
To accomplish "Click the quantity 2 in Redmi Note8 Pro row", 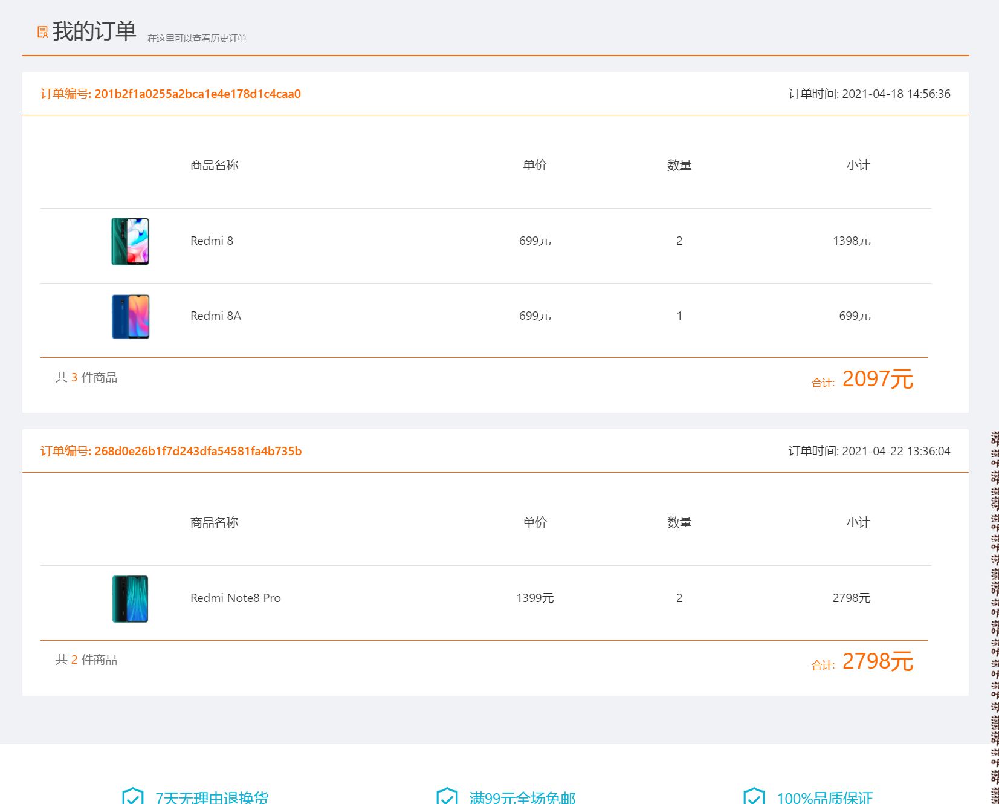I will click(679, 598).
